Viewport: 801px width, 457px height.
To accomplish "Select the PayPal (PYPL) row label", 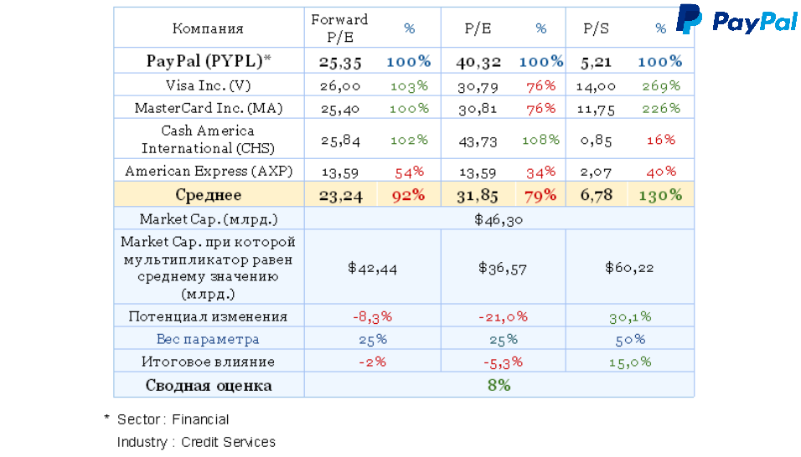I will (x=209, y=61).
